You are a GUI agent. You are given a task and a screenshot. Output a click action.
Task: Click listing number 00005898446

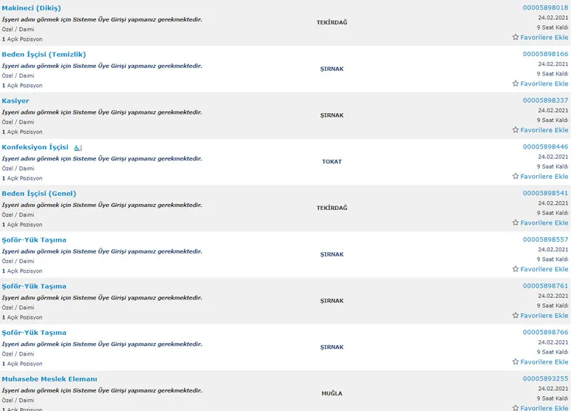coord(545,147)
